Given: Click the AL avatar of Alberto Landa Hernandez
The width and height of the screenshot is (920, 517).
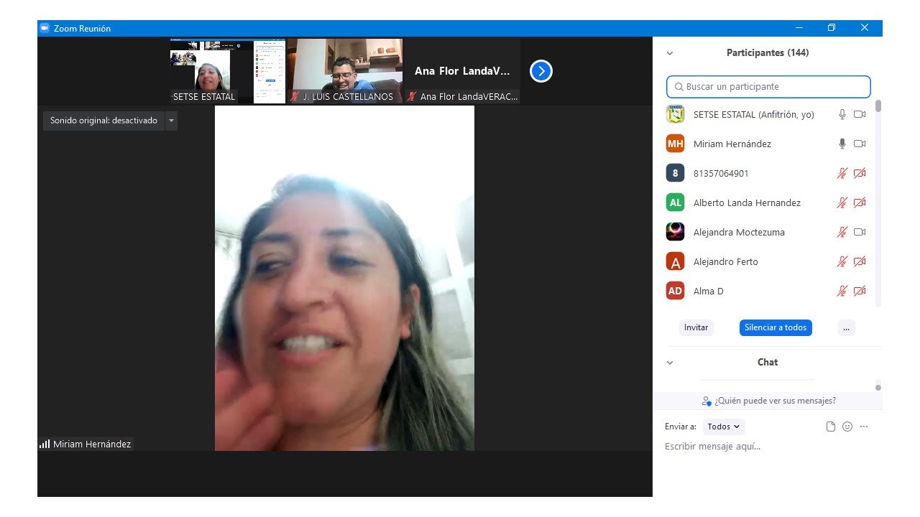Looking at the screenshot, I should [x=675, y=202].
